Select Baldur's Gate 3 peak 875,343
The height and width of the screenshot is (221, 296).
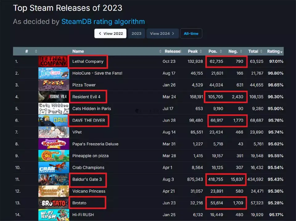(x=195, y=179)
